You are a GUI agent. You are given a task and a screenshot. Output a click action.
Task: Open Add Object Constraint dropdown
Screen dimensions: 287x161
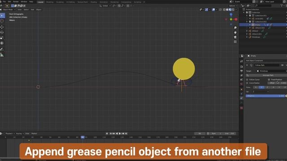pyautogui.click(x=266, y=61)
